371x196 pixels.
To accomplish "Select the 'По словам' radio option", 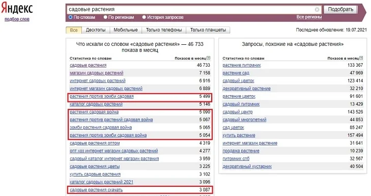I will 70,17.
